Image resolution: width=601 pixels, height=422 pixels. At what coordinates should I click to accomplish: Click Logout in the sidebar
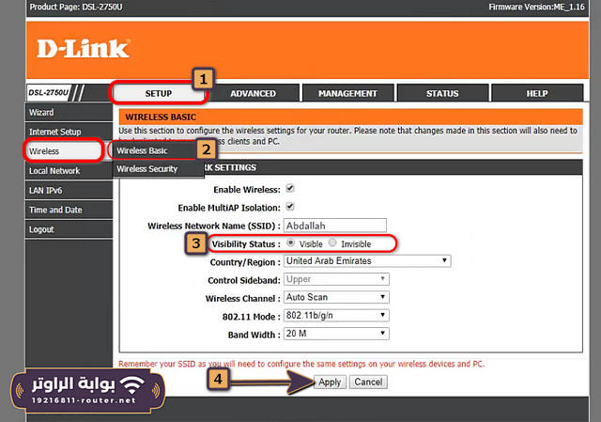[69, 229]
